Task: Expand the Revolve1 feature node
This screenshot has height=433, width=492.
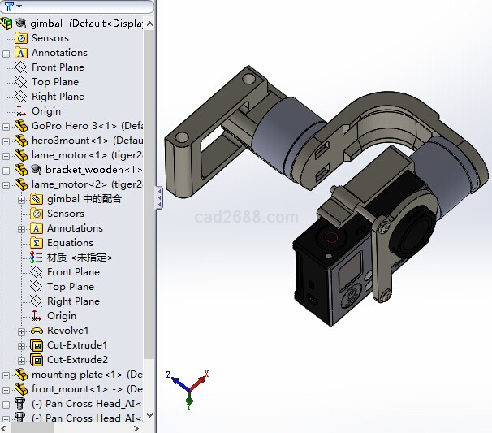Action: coord(22,331)
